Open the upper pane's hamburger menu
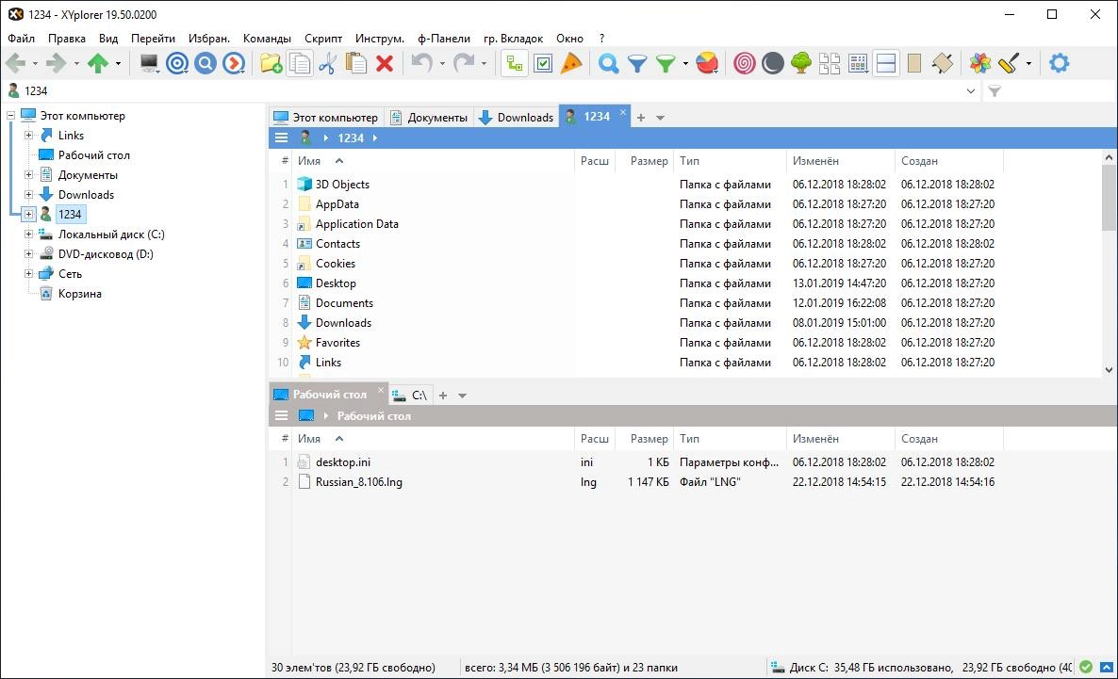The height and width of the screenshot is (679, 1118). pos(282,138)
